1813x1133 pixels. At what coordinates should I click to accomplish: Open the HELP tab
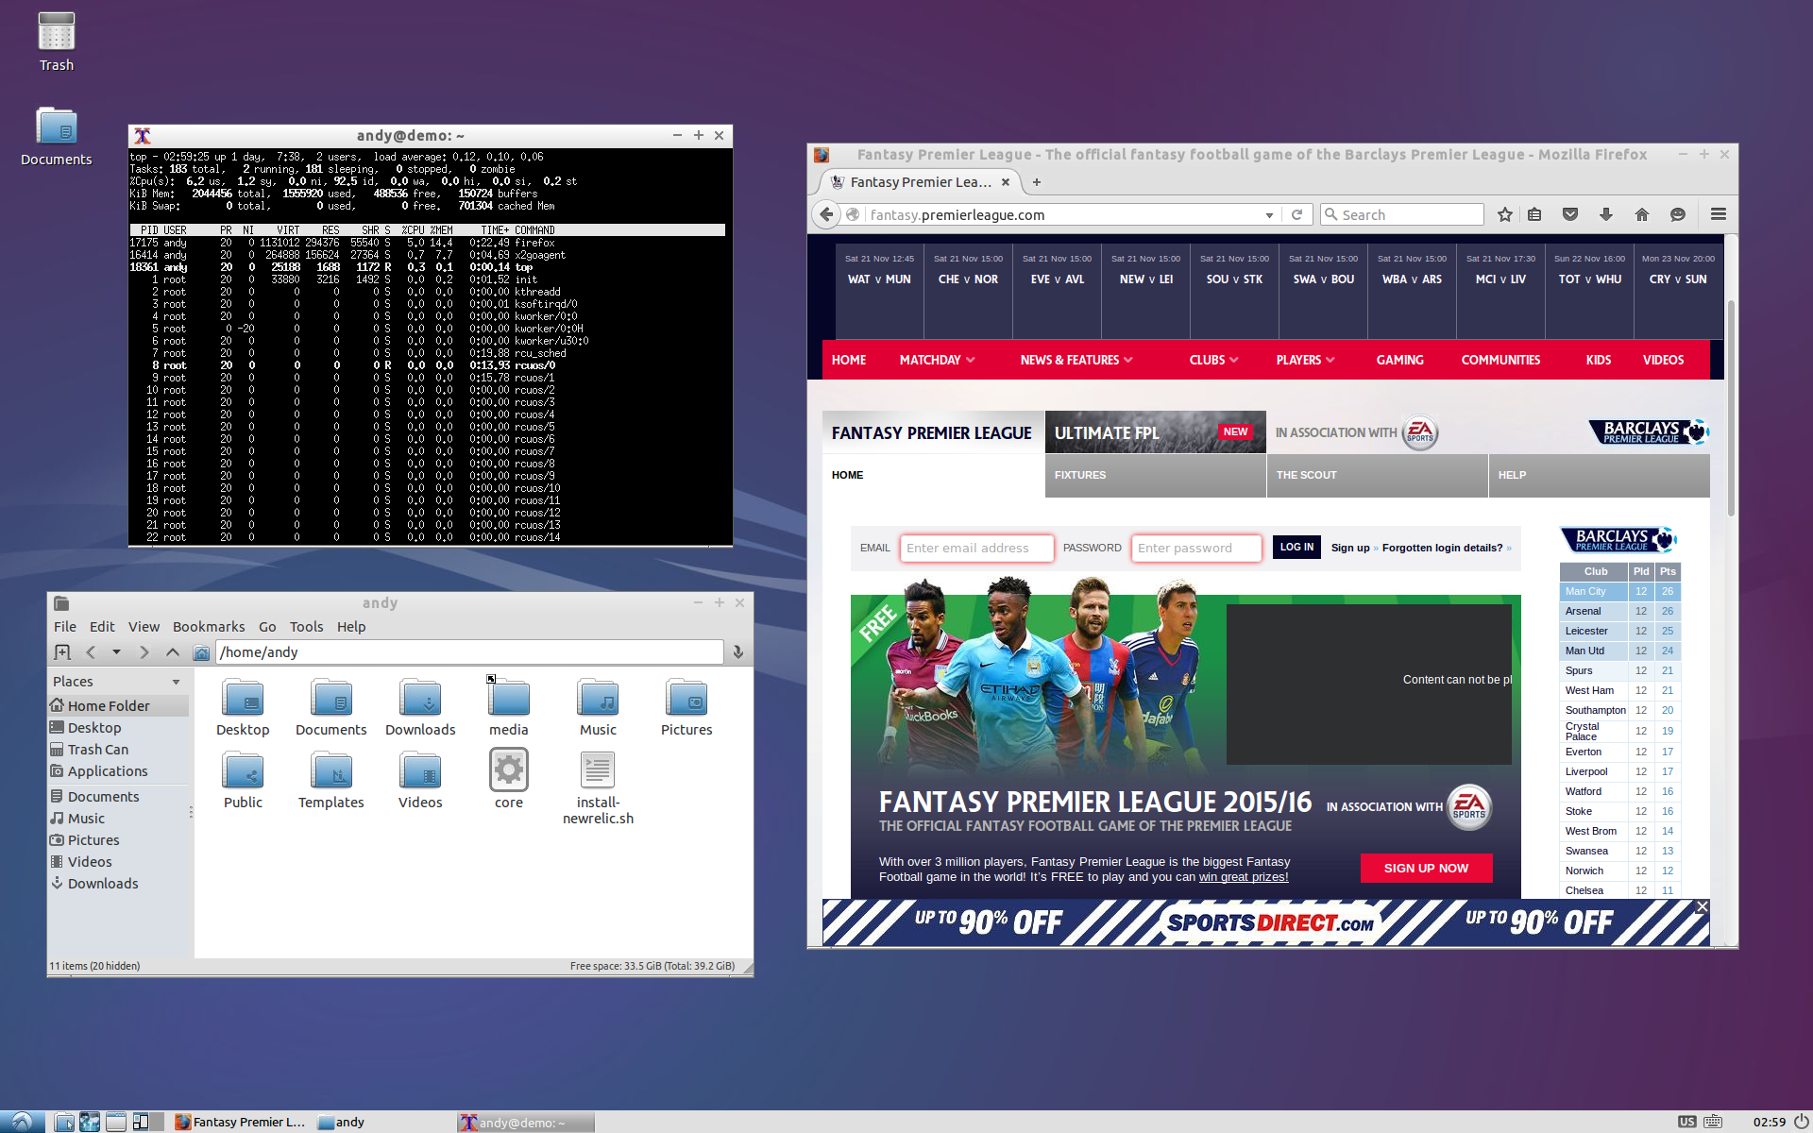pos(1599,475)
